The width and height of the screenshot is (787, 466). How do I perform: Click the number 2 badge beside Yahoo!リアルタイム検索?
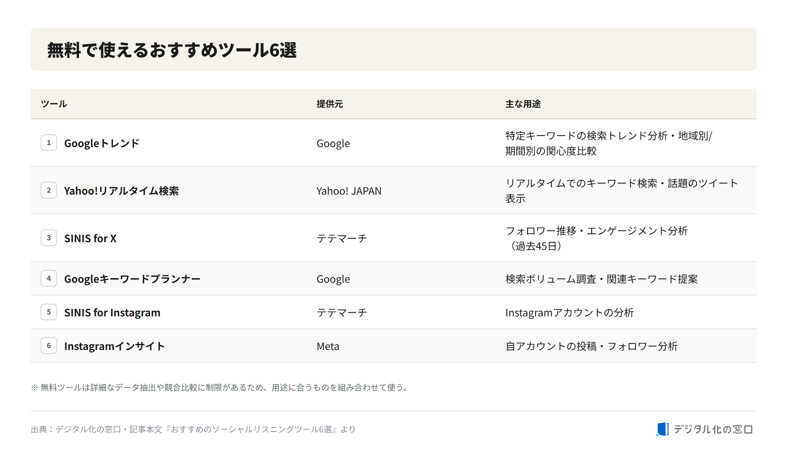[x=49, y=190]
